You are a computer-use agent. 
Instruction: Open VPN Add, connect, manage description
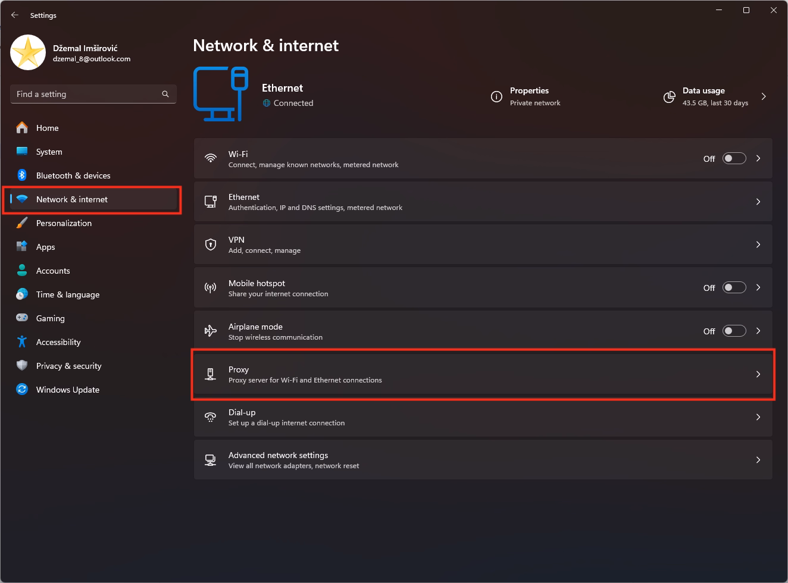point(264,250)
